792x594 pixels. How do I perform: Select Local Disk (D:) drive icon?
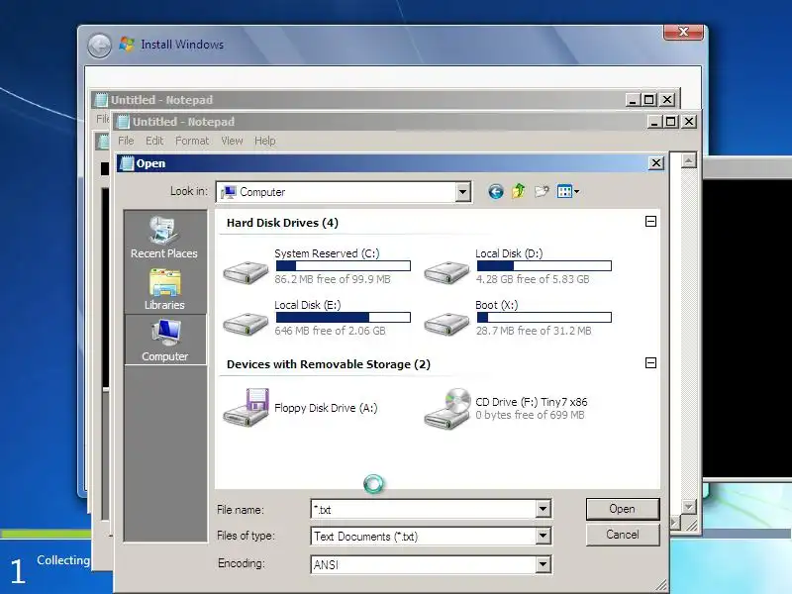pos(446,272)
